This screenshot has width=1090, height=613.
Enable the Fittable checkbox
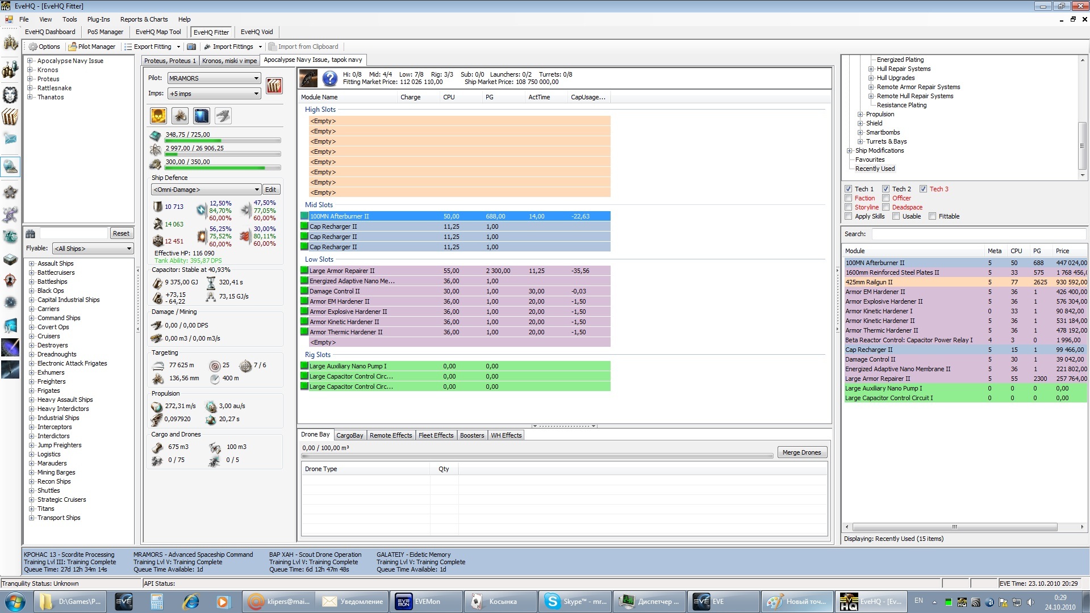tap(933, 216)
